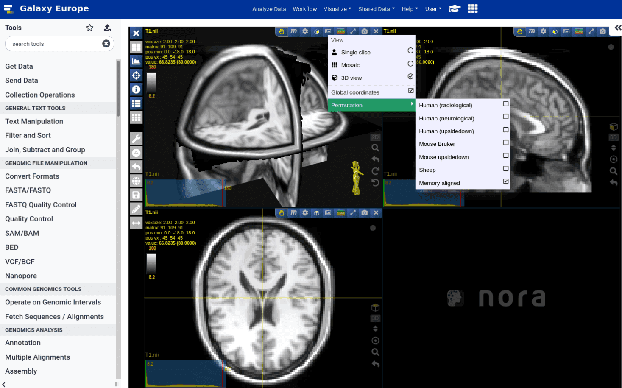The image size is (622, 388).
Task: Enable the Sheep permutation checkbox
Action: 505,169
